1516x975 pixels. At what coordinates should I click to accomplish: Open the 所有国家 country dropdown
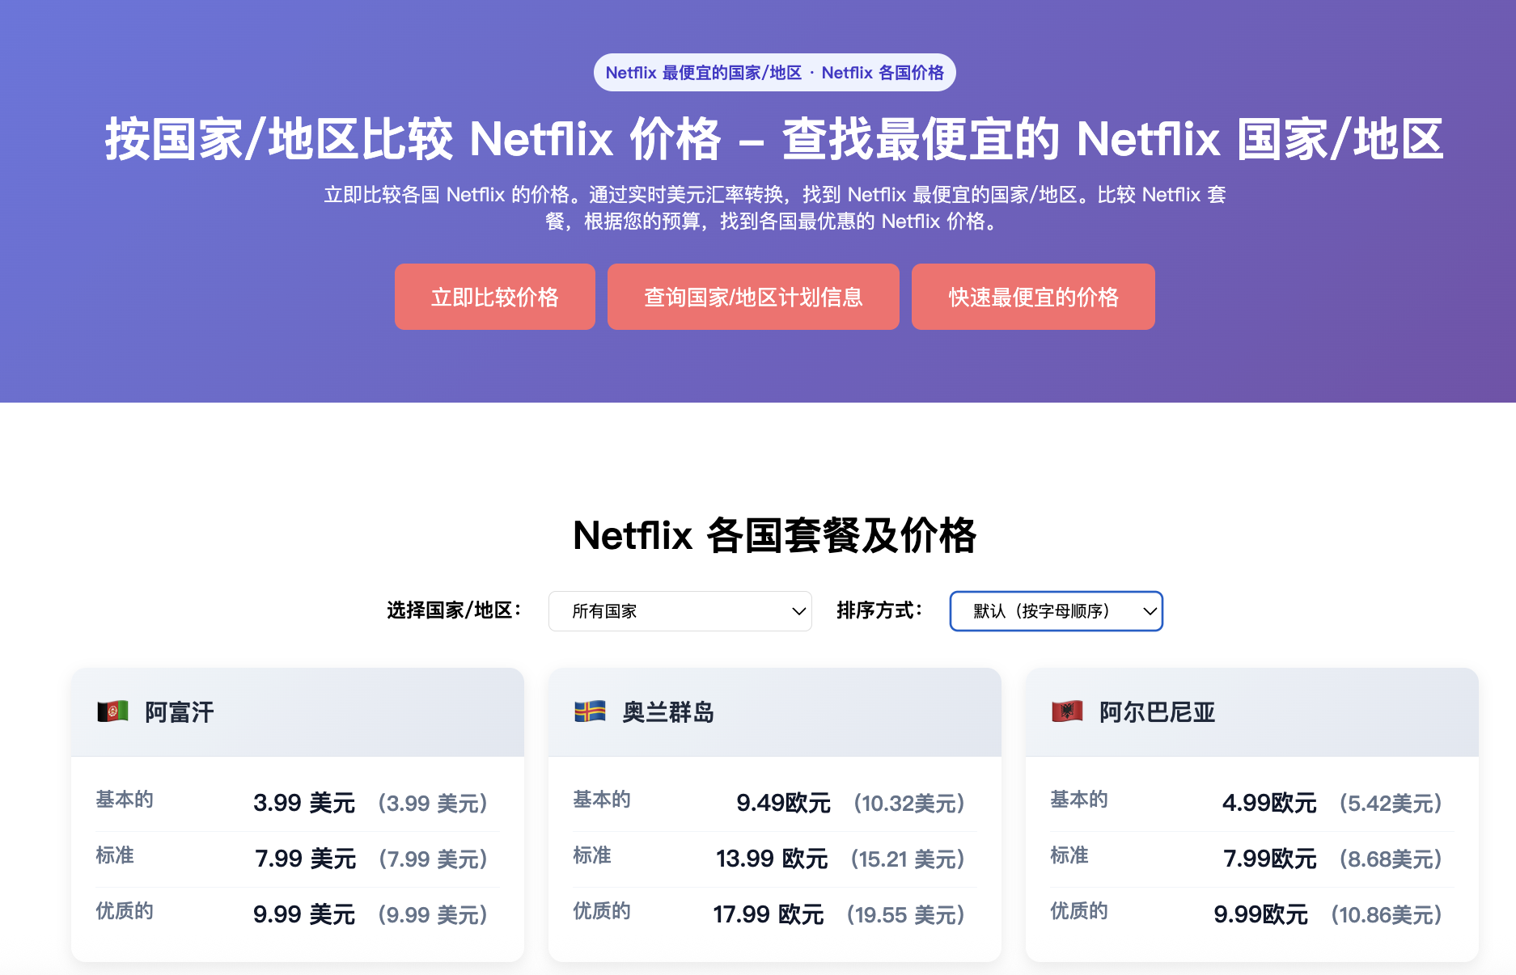tap(680, 612)
